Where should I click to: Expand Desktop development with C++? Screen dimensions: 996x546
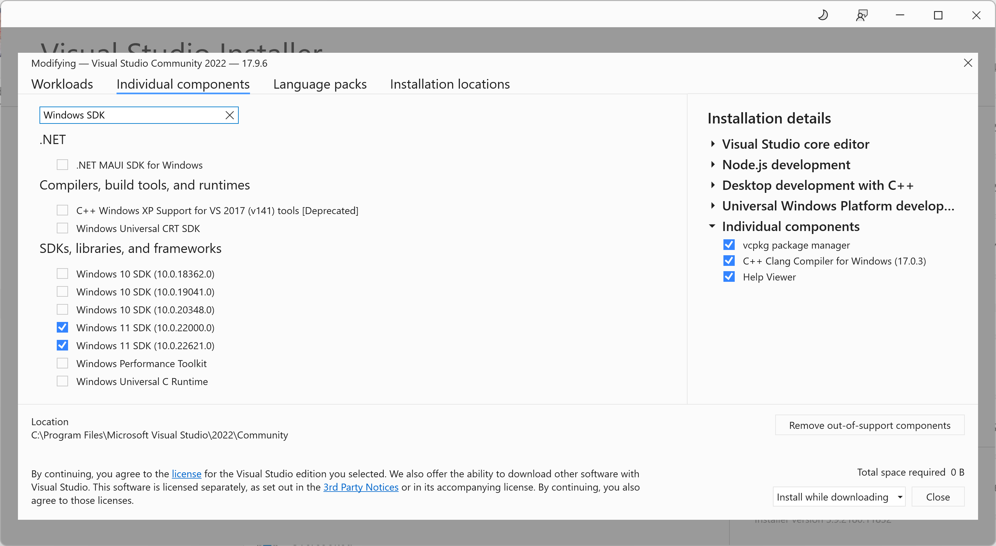coord(712,185)
